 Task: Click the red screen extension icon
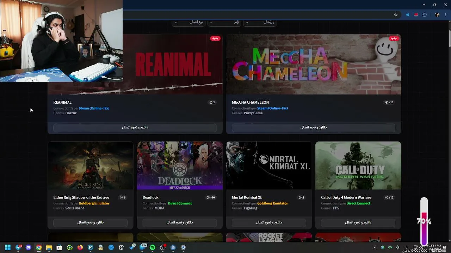click(x=416, y=15)
